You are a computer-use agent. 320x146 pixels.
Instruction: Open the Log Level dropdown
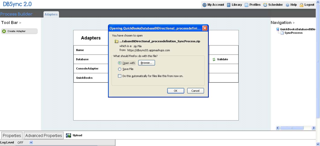31,142
